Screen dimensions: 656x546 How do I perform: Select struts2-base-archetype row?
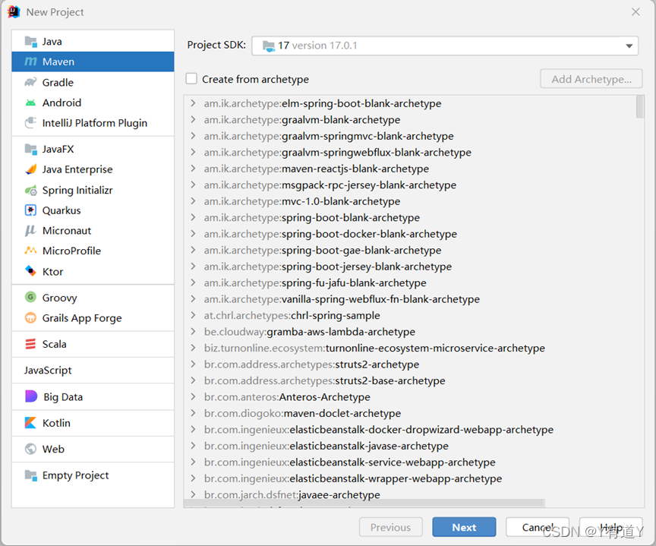[x=410, y=380]
